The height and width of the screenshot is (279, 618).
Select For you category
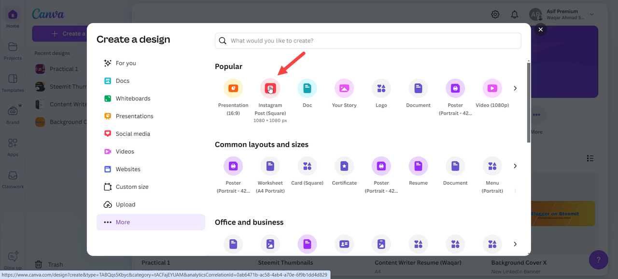click(x=151, y=63)
